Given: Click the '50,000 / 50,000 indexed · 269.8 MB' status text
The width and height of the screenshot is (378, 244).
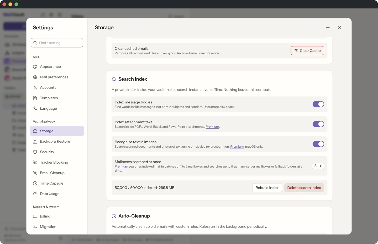Looking at the screenshot, I should tap(144, 188).
